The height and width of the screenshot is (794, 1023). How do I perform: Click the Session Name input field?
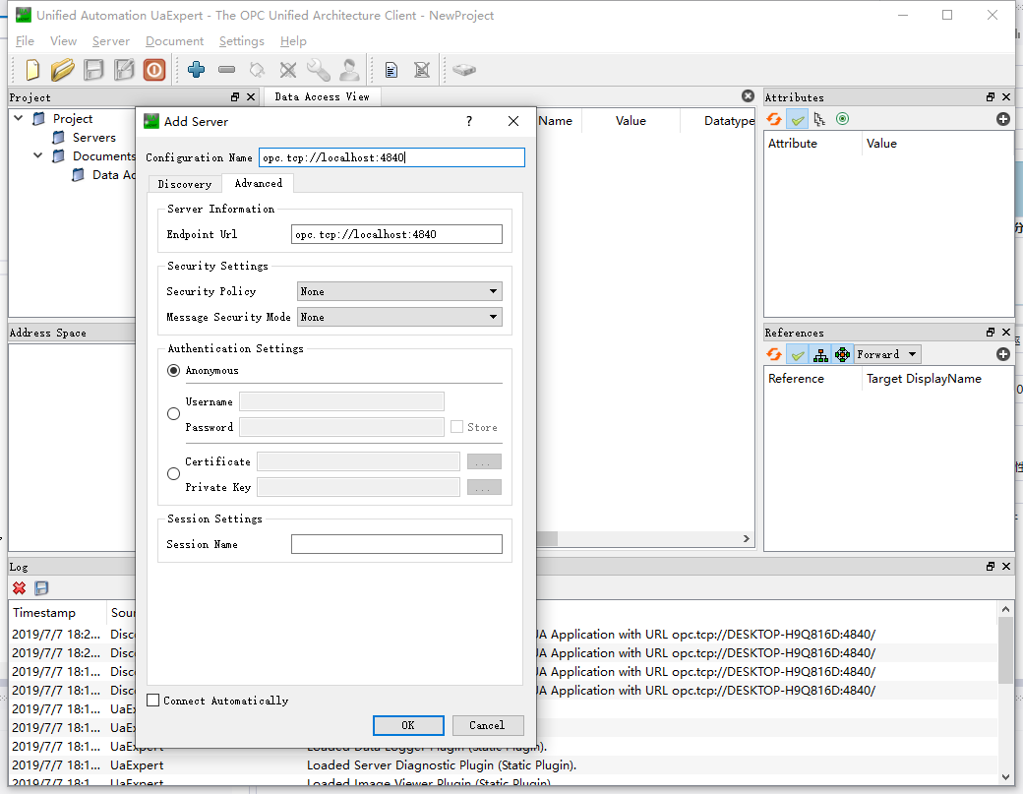pyautogui.click(x=396, y=544)
